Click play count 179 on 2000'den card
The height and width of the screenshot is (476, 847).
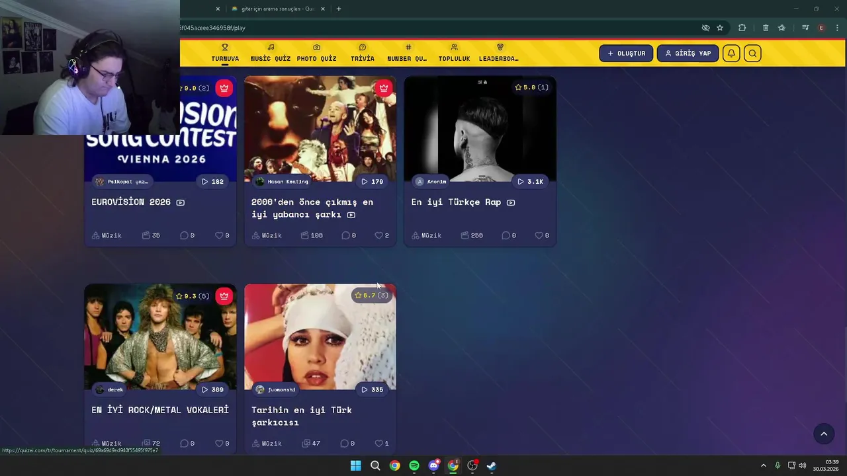372,181
